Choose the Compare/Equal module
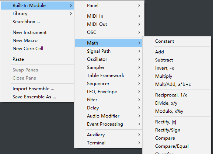 [177, 146]
